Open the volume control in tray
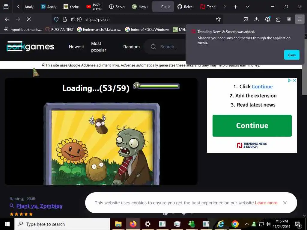Screen dimensions: 307x230 tap(268, 224)
